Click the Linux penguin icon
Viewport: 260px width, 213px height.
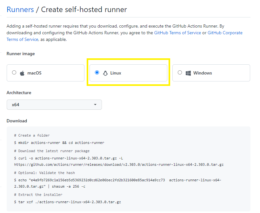105,73
